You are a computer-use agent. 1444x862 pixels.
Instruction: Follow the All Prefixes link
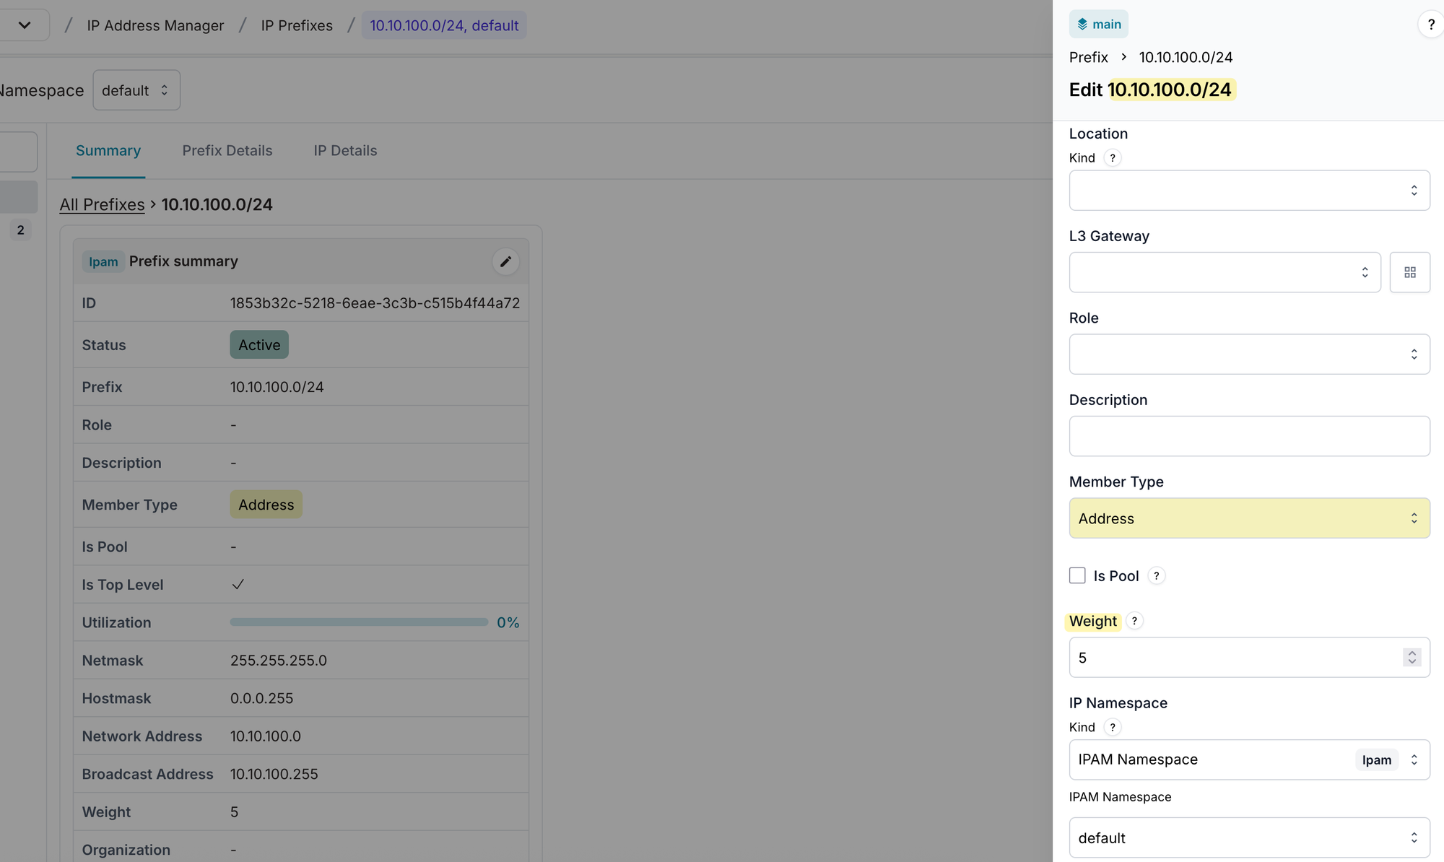pyautogui.click(x=102, y=205)
